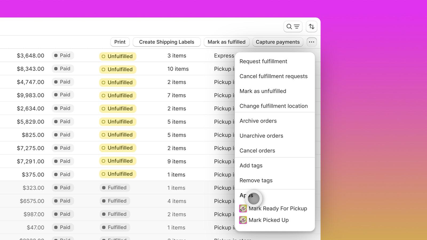Image resolution: width=427 pixels, height=240 pixels.
Task: Choose Remove tags menu option
Action: click(256, 181)
